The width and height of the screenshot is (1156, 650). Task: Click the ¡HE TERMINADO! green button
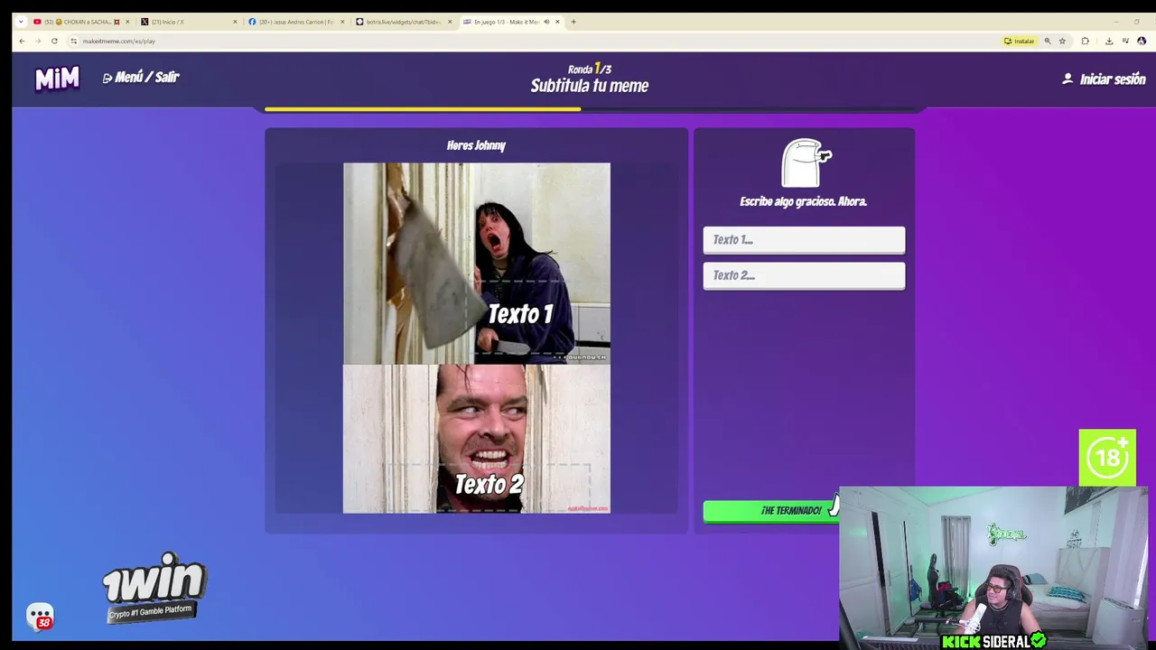click(x=772, y=511)
